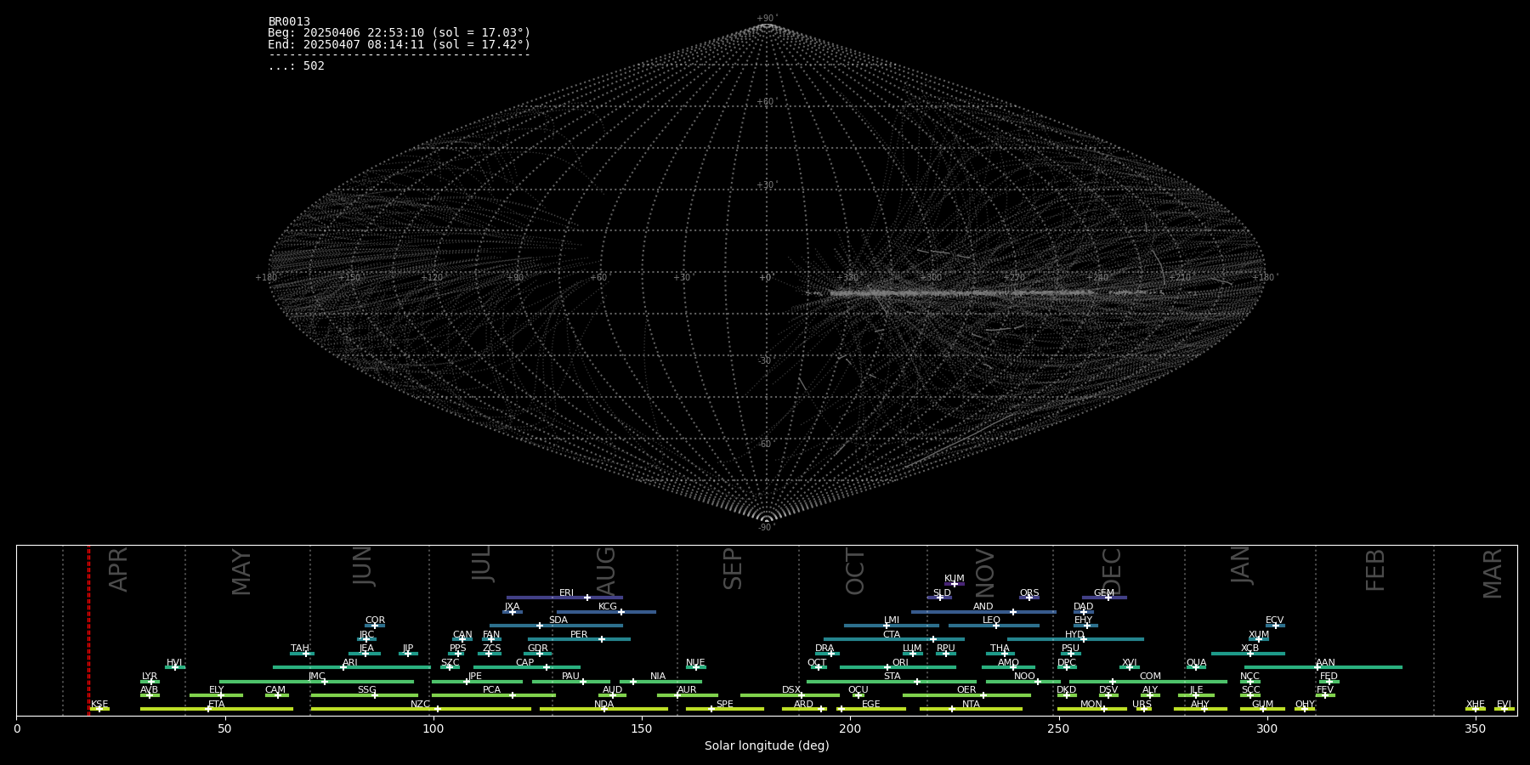Click the 250 tick on the solar longitude axis

pyautogui.click(x=1058, y=728)
